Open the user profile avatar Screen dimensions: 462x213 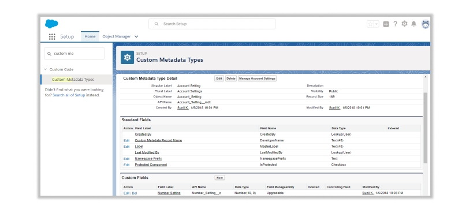click(426, 24)
